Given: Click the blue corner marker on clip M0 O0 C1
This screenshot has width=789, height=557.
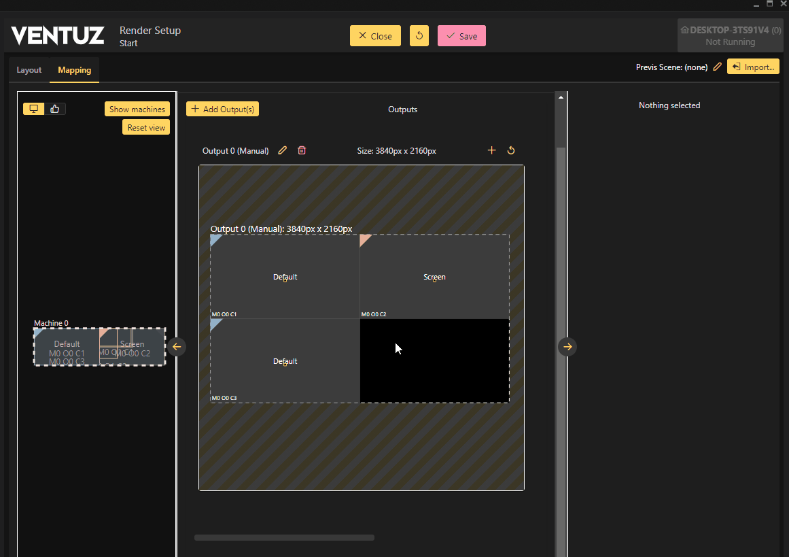Looking at the screenshot, I should click(x=215, y=239).
